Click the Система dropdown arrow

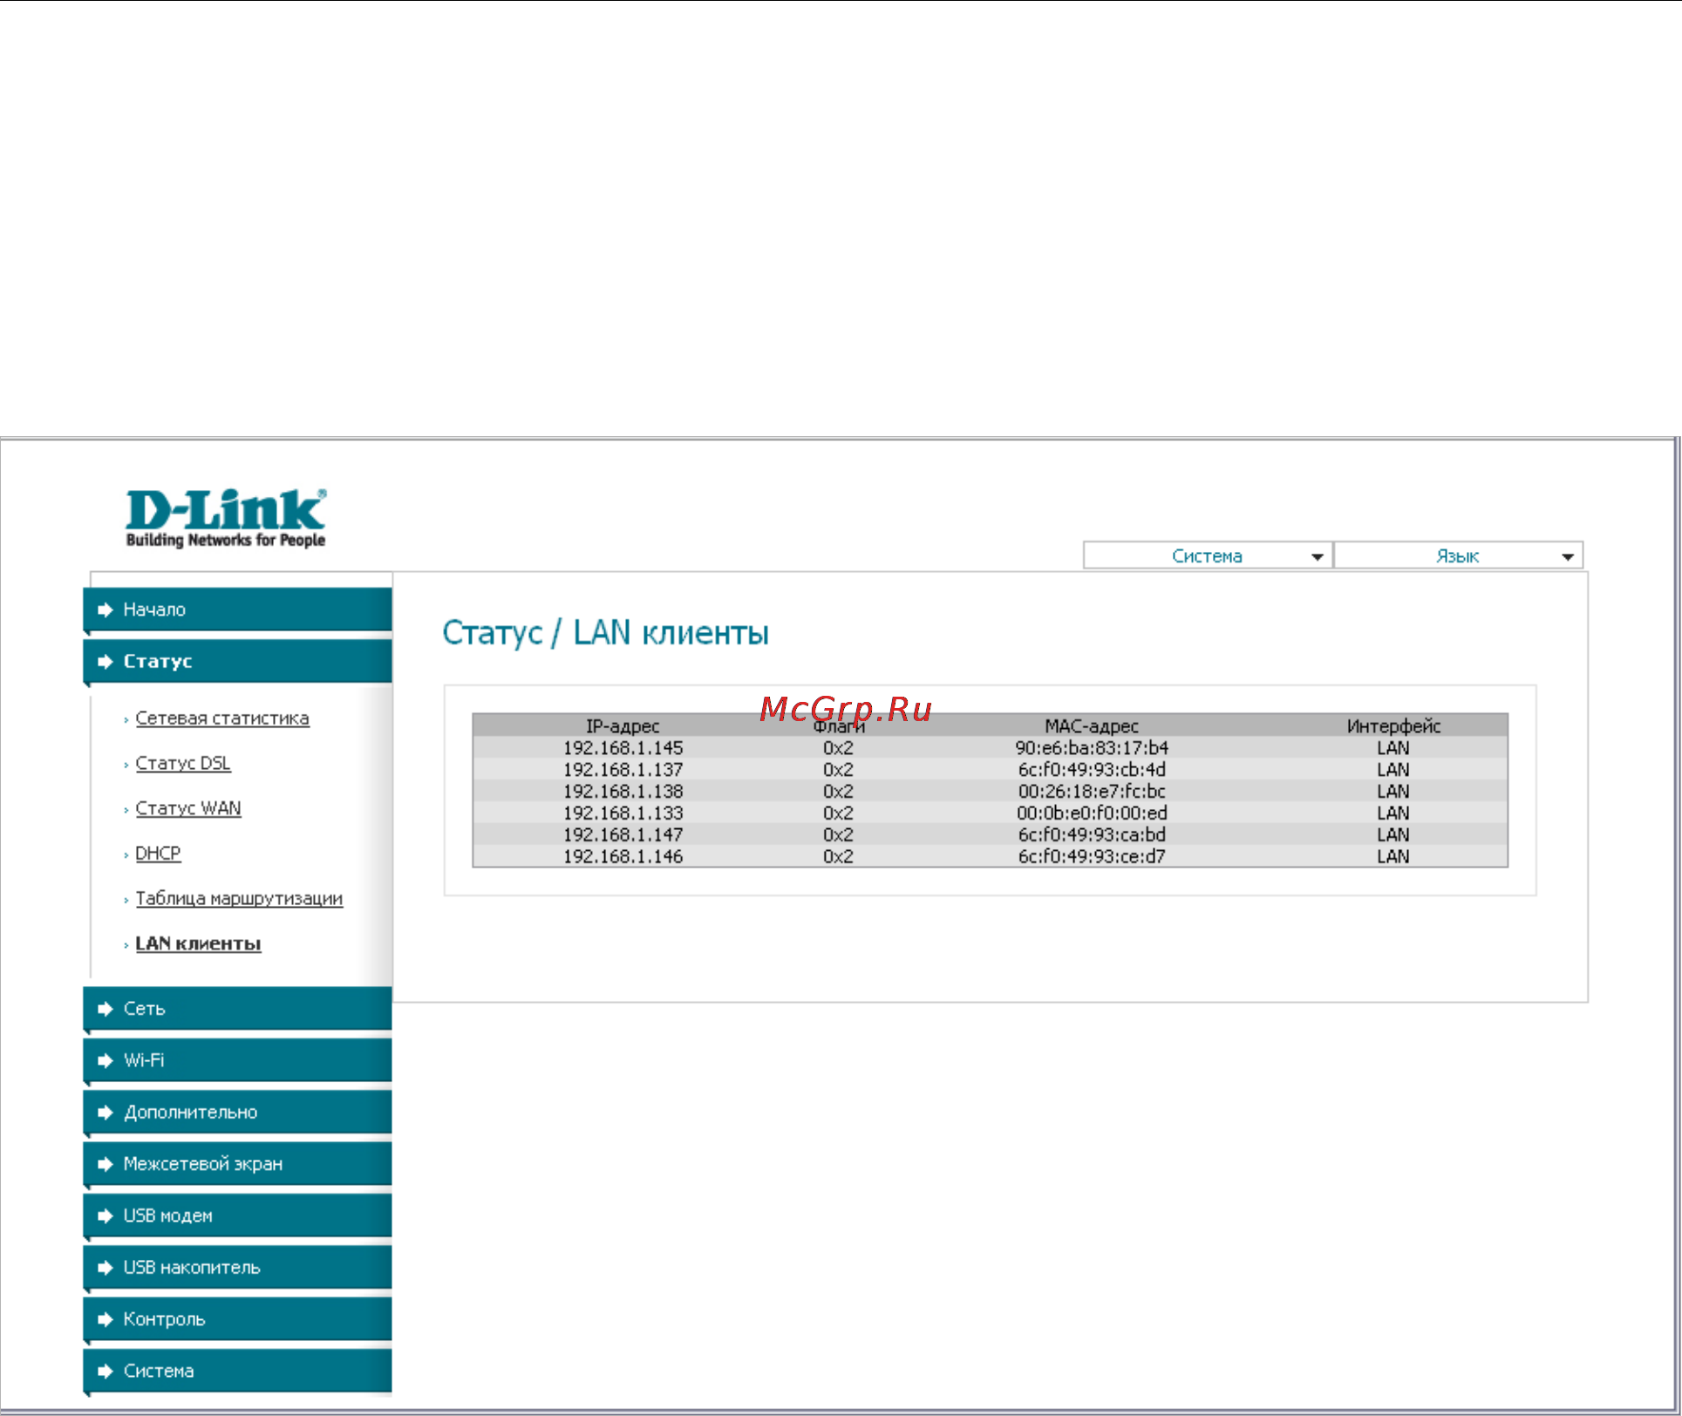click(x=1317, y=557)
